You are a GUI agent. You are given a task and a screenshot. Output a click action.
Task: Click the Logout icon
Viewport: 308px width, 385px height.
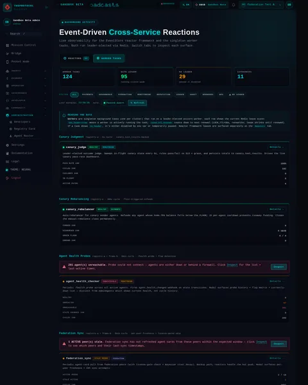(7, 178)
